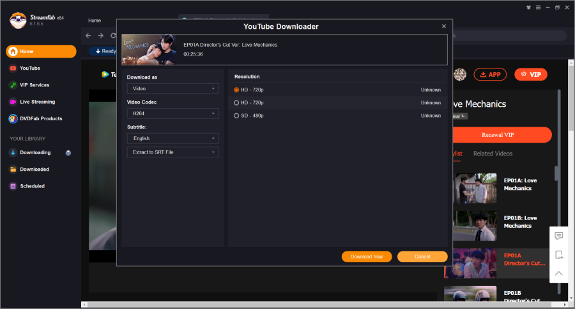Click the playlist panel scrollbar
The height and width of the screenshot is (309, 575).
[559, 191]
